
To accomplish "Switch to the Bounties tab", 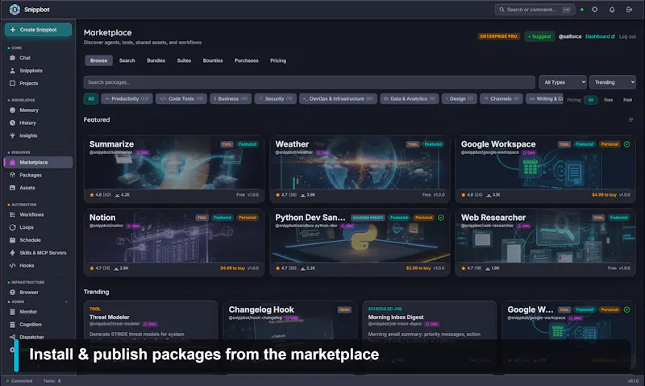I will tap(213, 60).
